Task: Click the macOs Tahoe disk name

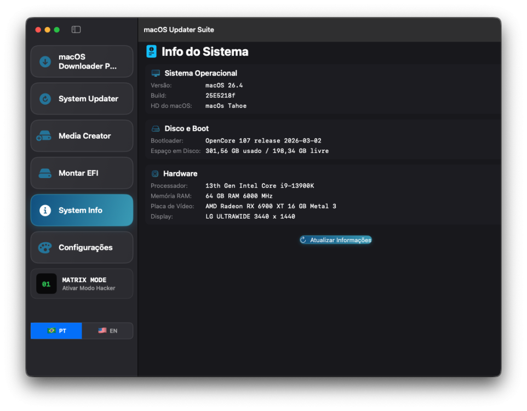Action: [x=226, y=106]
